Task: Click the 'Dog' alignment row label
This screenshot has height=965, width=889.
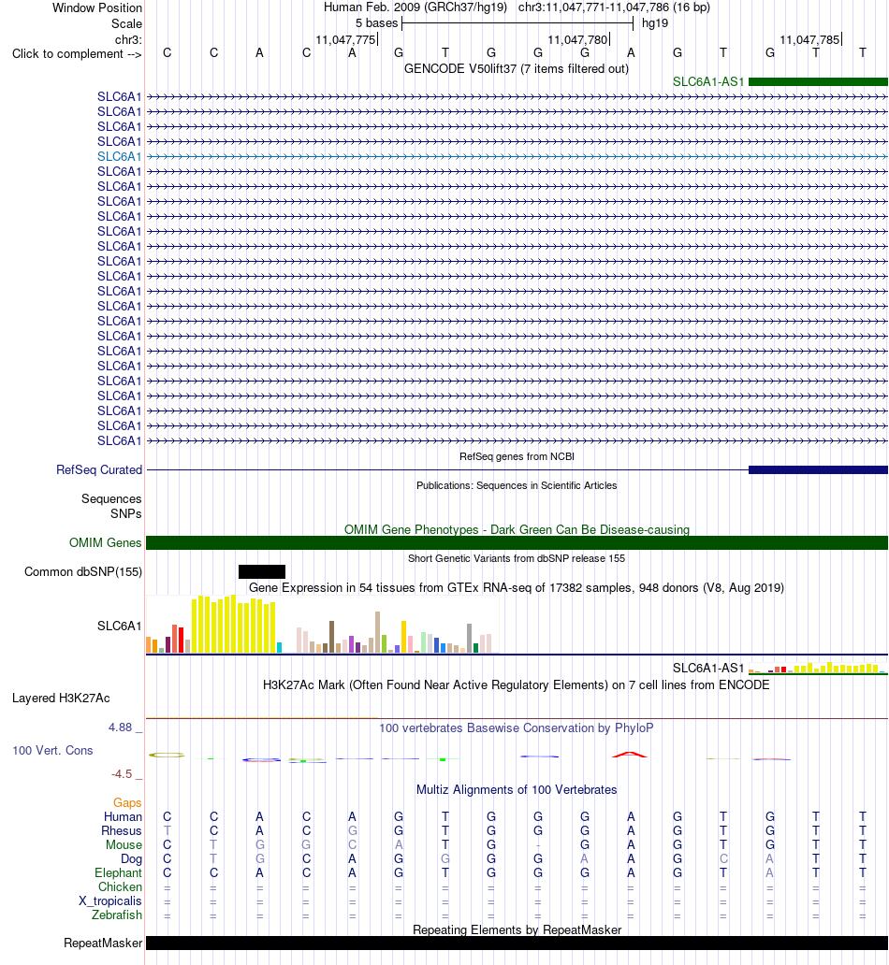Action: [x=131, y=859]
